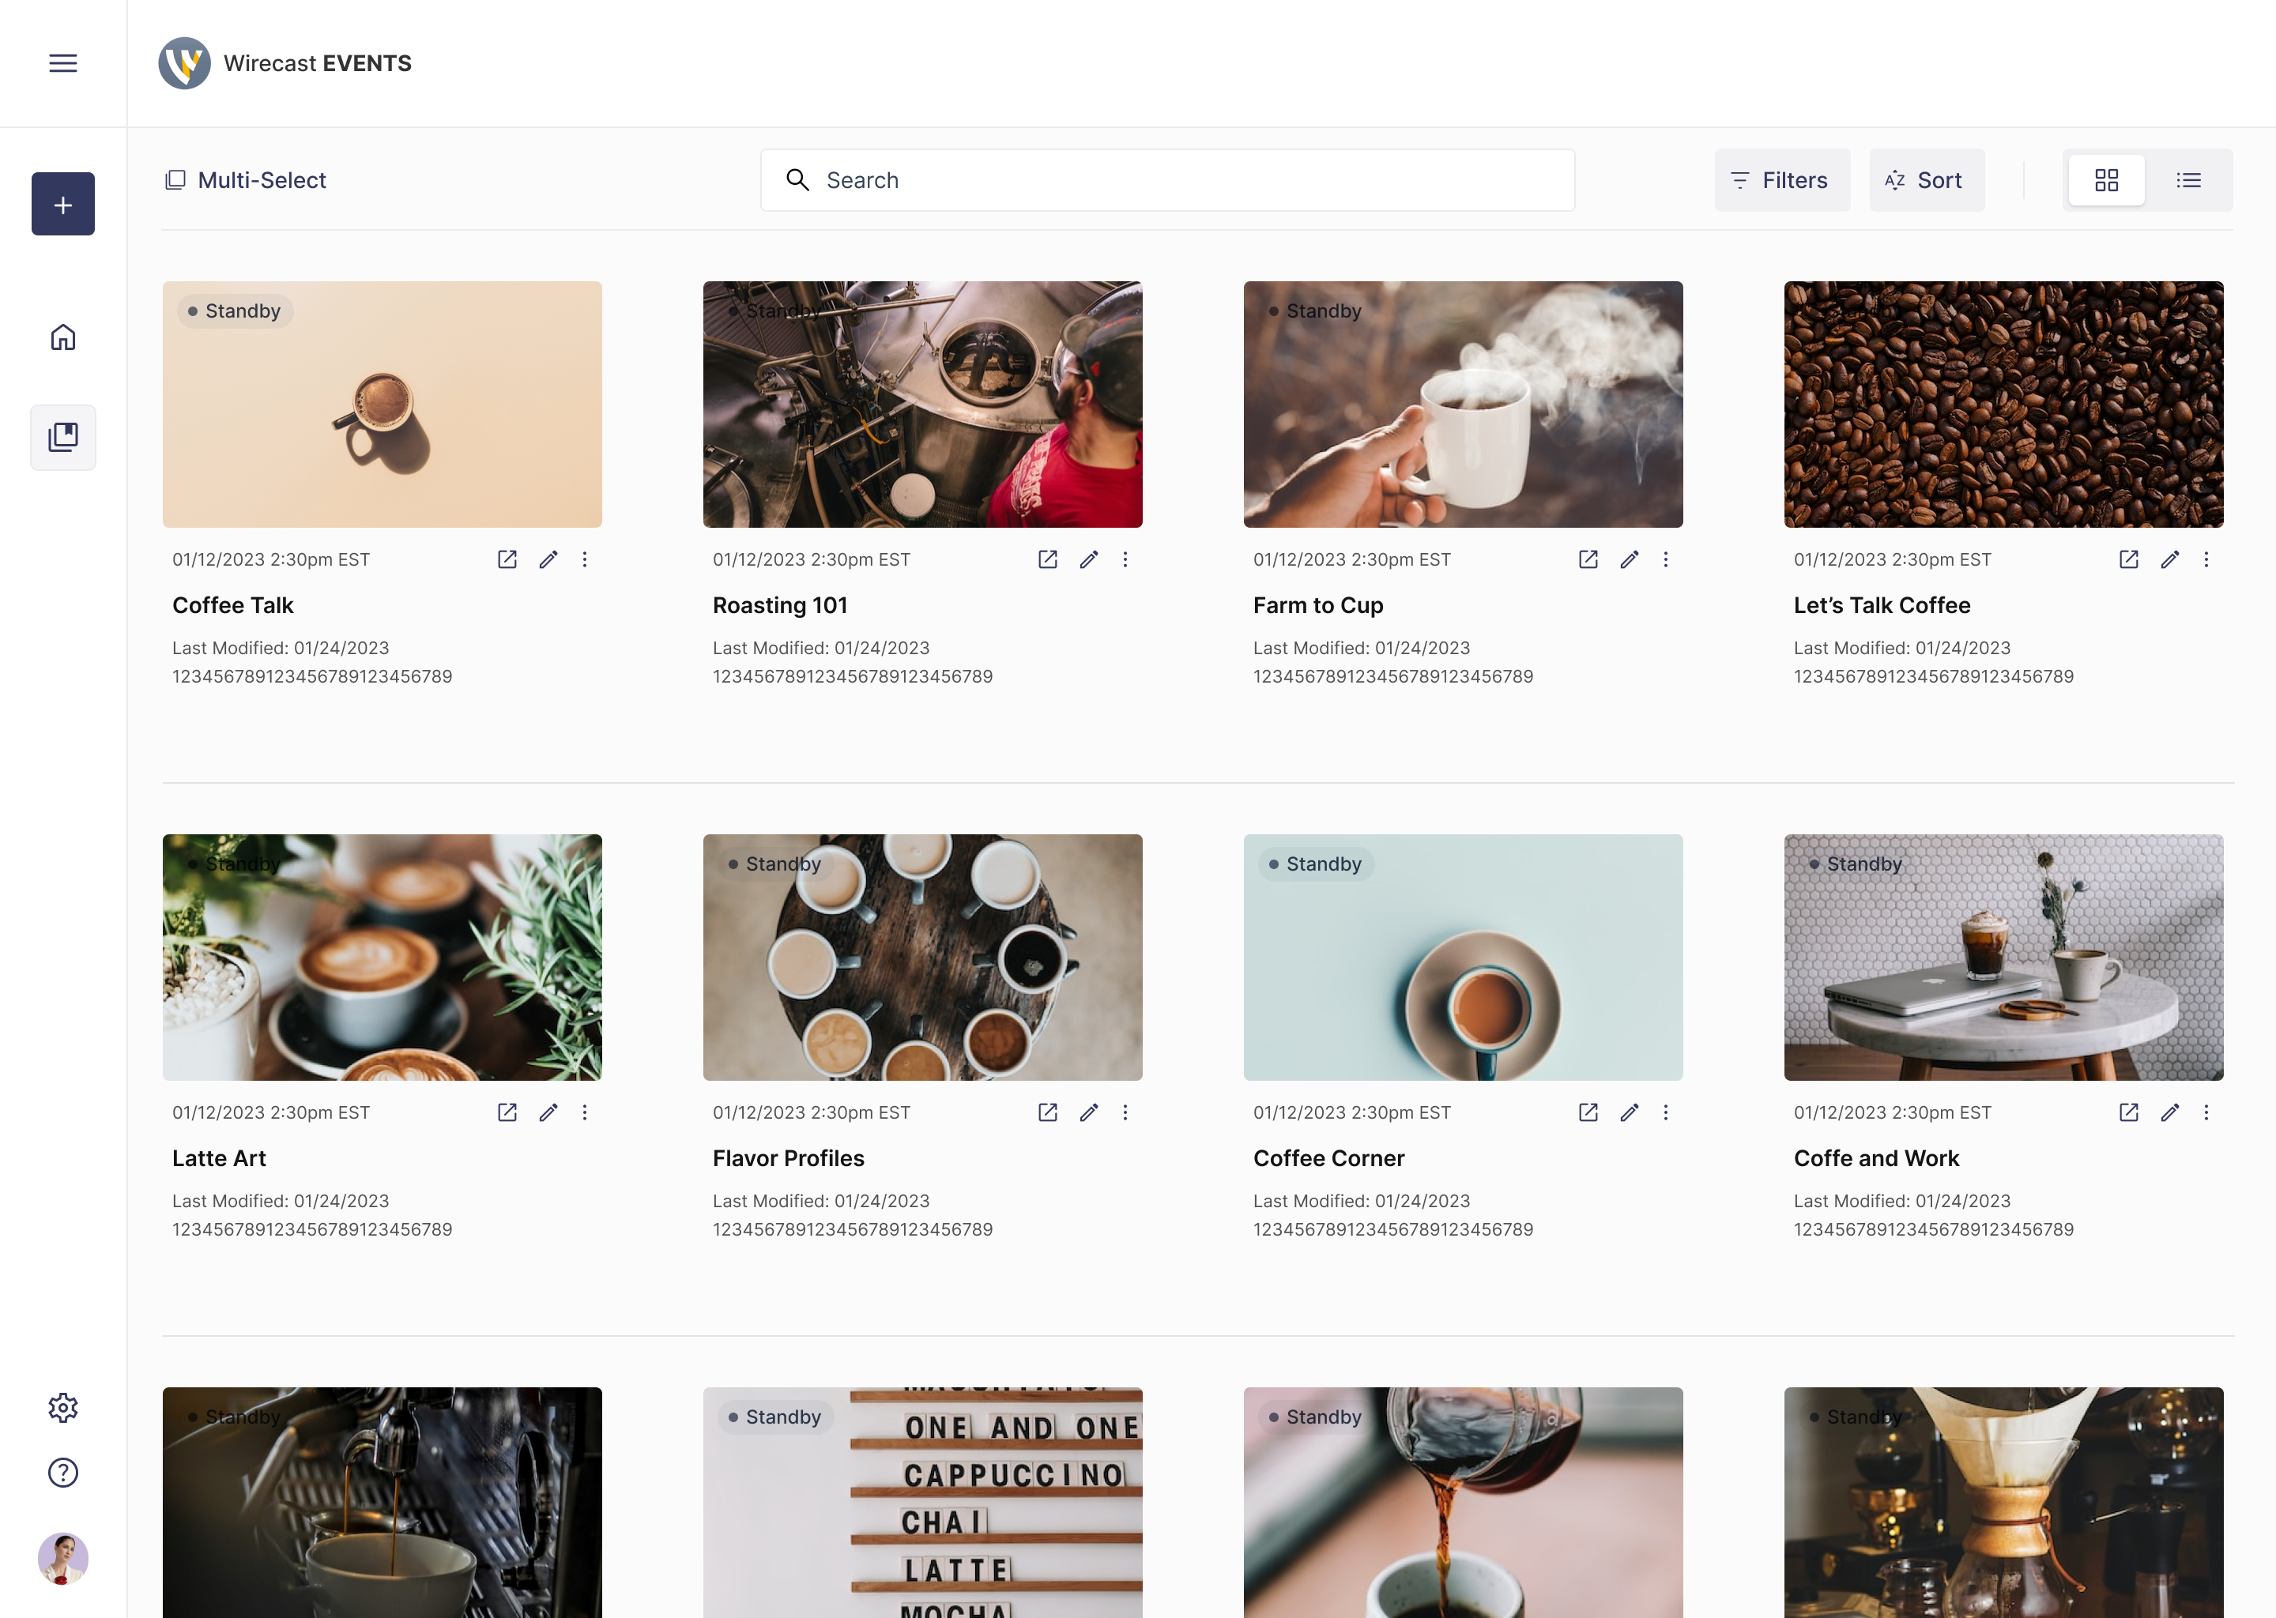
Task: Open the Farm to Cup thumbnail
Action: pos(1463,404)
